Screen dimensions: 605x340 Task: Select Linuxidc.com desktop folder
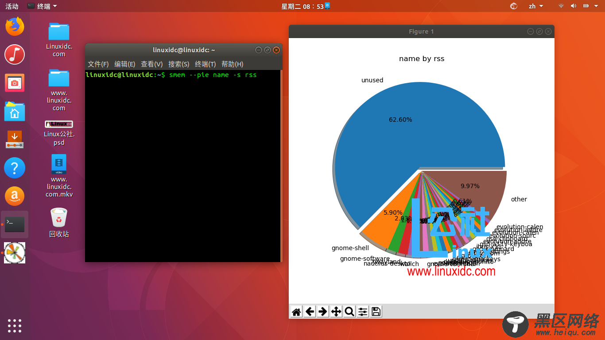(59, 39)
